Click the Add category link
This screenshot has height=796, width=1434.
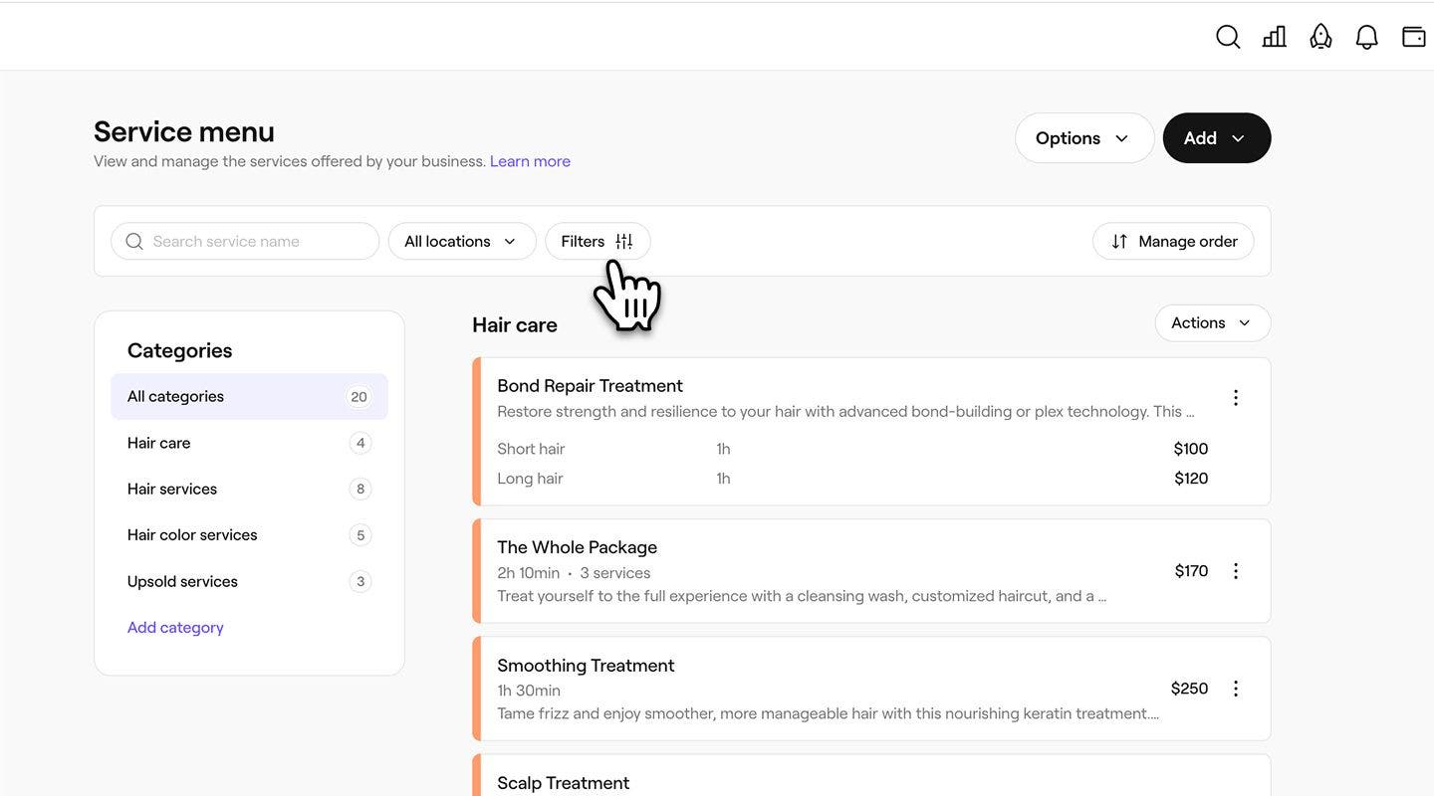point(175,628)
